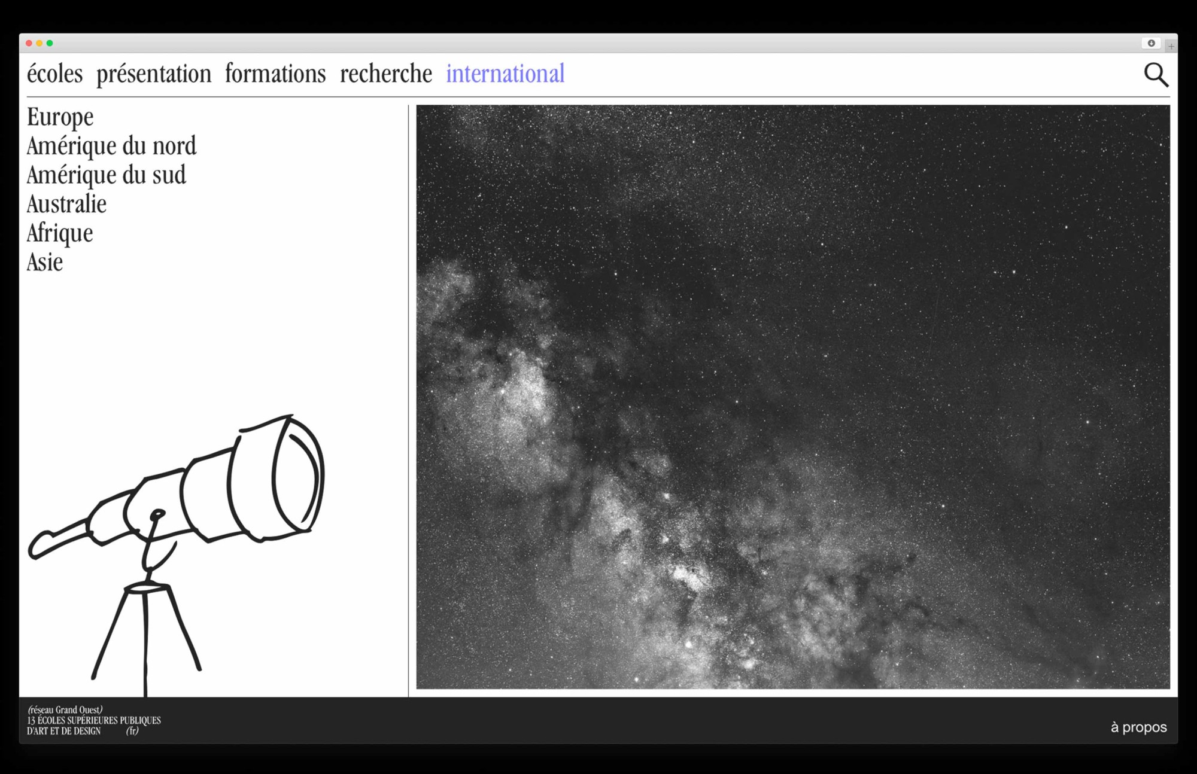Image resolution: width=1197 pixels, height=774 pixels.
Task: Click the yellow minimize window button
Action: 40,43
